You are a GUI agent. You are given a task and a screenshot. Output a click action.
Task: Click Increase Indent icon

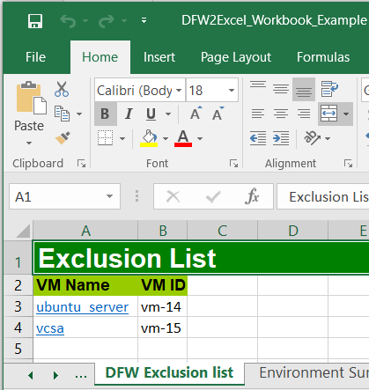(x=281, y=138)
